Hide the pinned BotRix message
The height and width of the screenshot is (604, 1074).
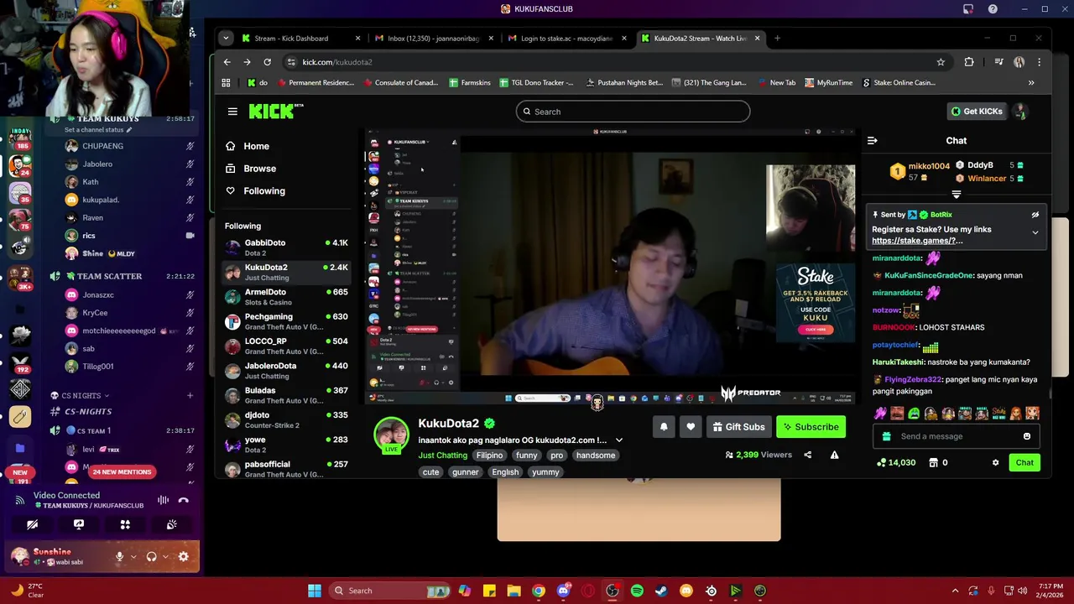1035,215
